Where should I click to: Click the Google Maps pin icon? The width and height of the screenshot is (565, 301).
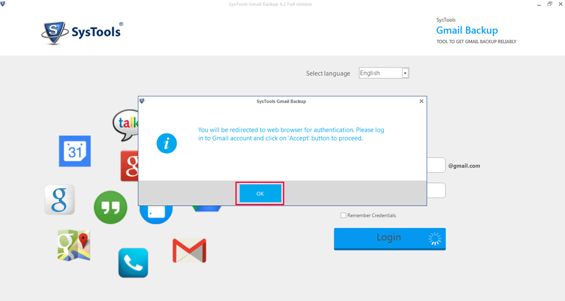pyautogui.click(x=74, y=245)
